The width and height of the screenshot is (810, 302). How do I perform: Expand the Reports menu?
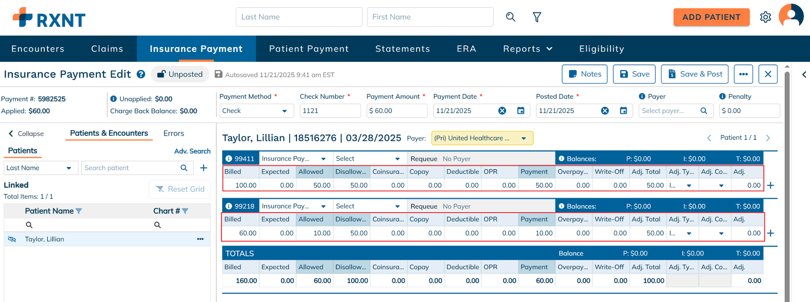point(527,49)
